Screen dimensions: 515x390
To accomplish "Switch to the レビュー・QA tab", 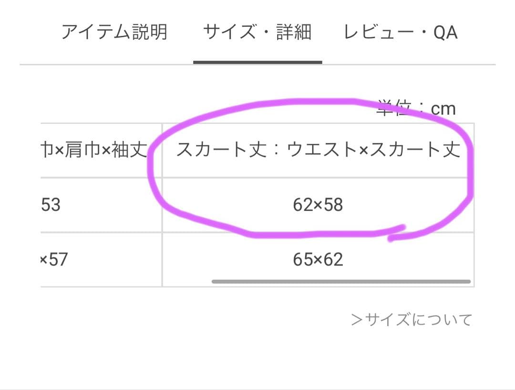I will (x=400, y=32).
